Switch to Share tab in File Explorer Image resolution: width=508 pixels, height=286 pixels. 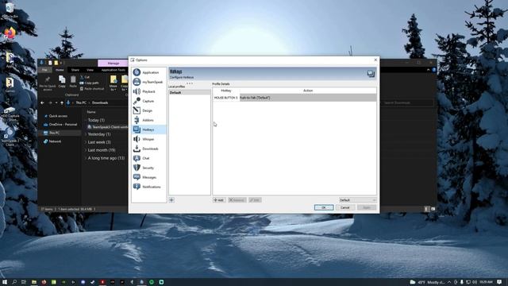click(x=75, y=70)
